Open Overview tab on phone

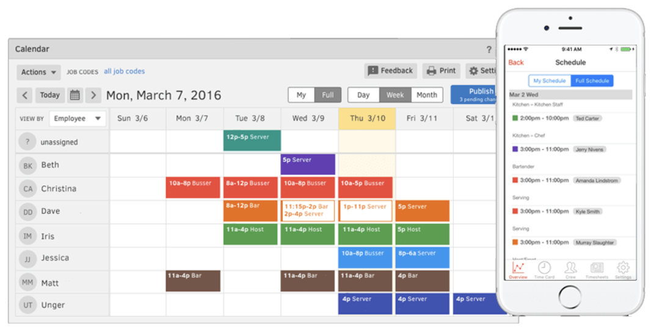518,270
